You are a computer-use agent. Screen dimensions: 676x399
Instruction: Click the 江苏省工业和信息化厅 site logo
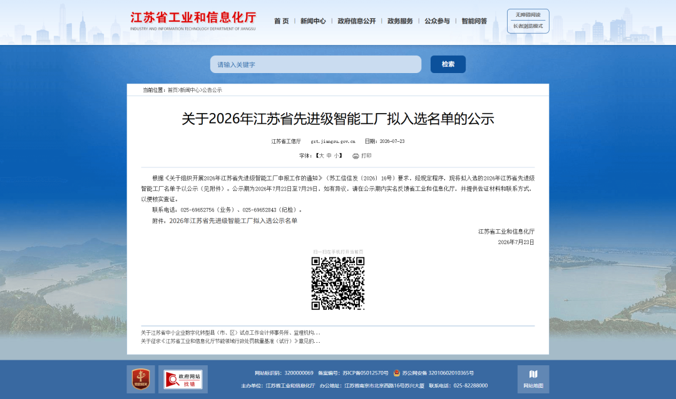click(193, 21)
